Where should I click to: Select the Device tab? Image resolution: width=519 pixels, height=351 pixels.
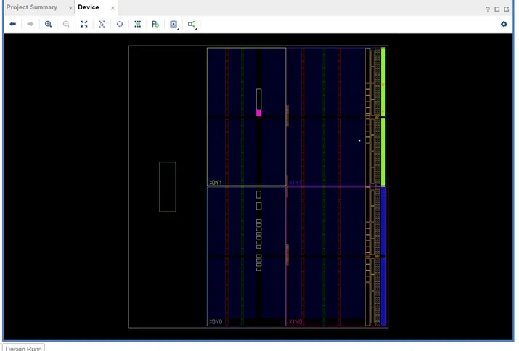point(89,7)
